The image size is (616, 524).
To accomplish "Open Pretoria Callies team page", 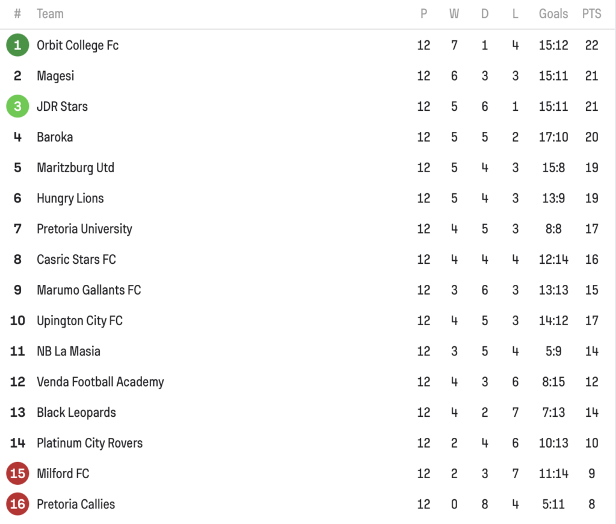I will tap(76, 504).
